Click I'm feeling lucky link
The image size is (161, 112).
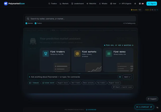pyautogui.click(x=129, y=23)
